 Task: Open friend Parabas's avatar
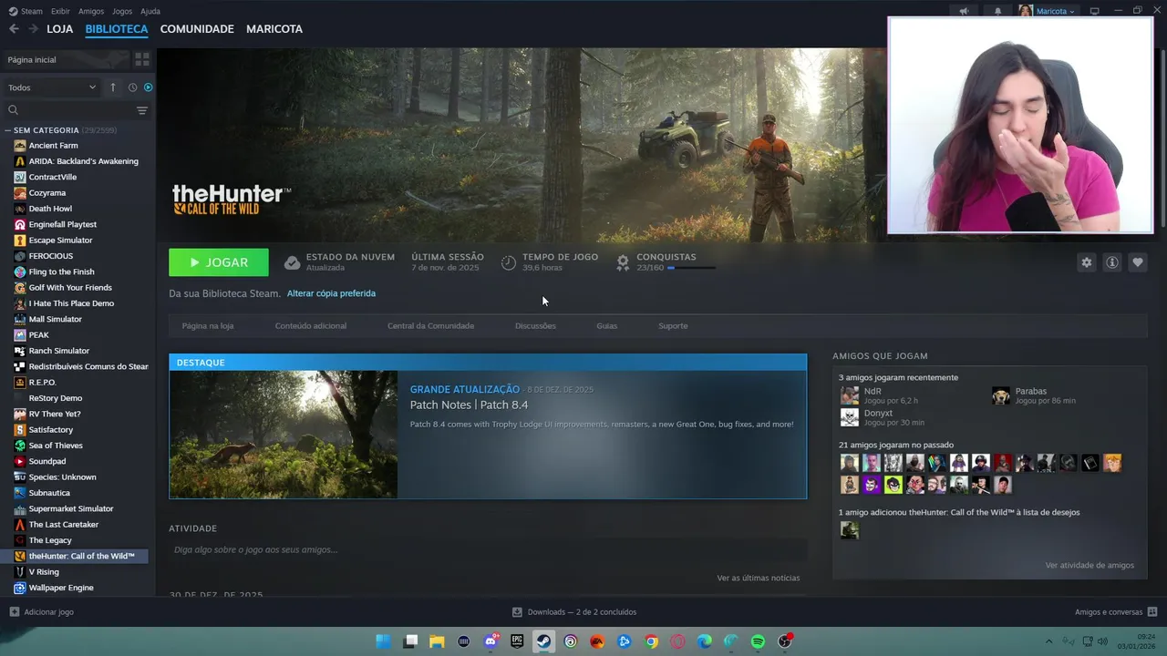pyautogui.click(x=1001, y=395)
